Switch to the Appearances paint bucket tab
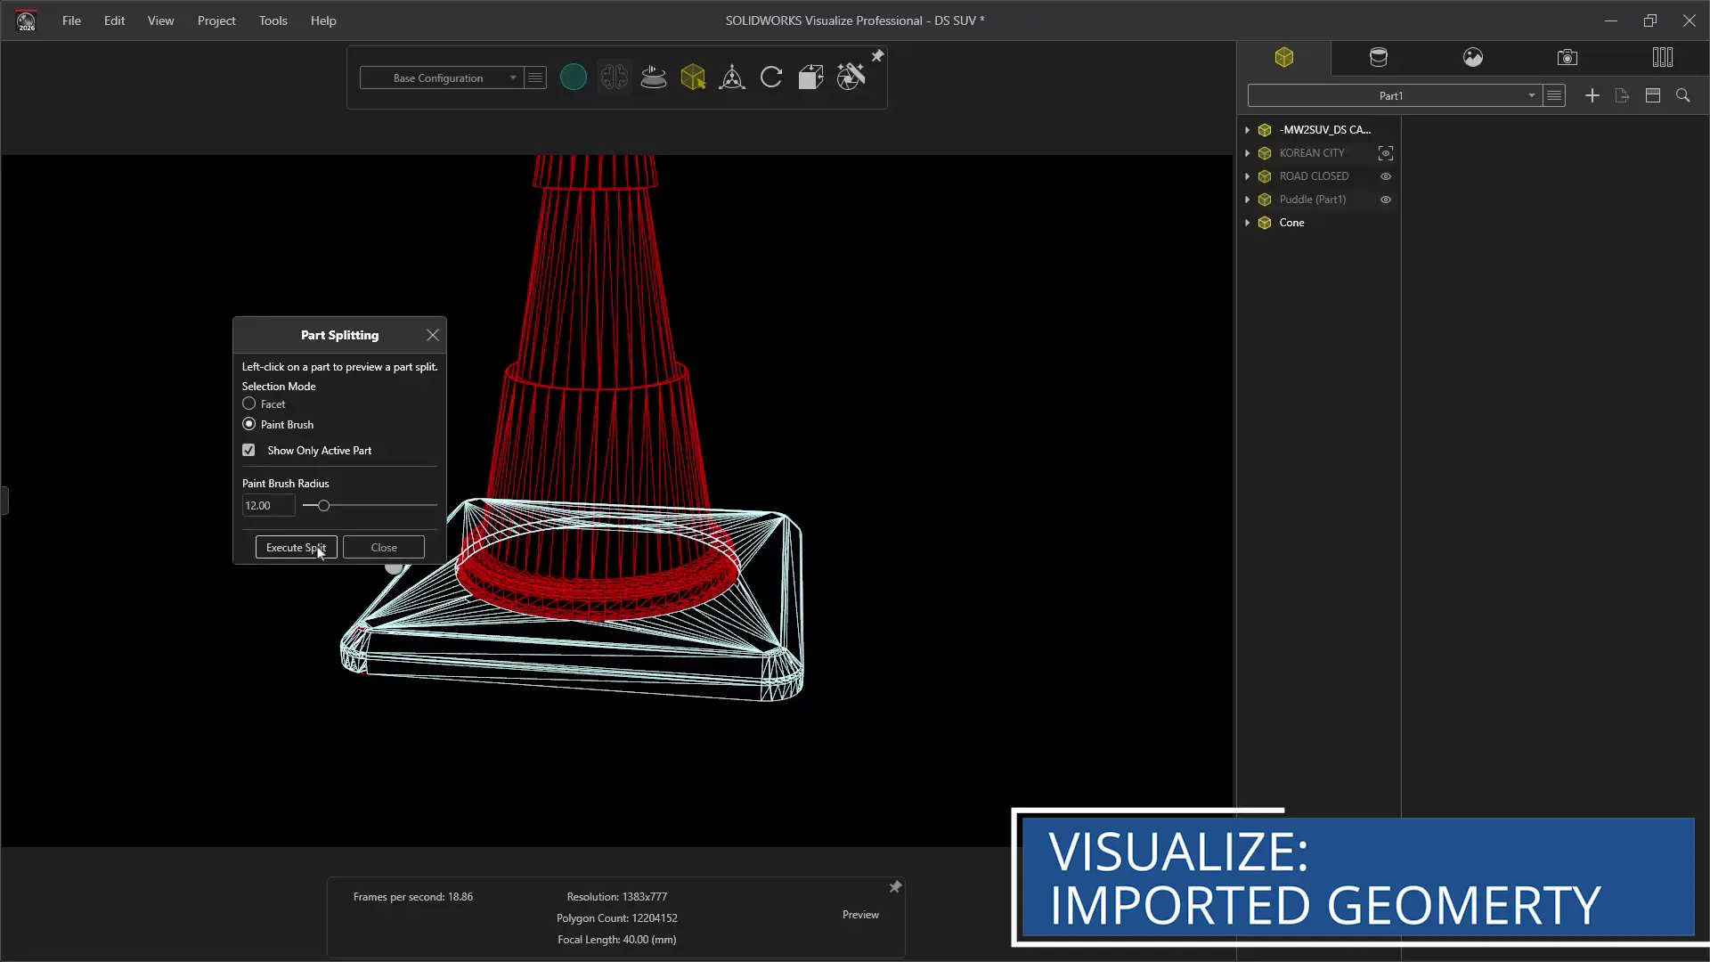 click(1379, 58)
